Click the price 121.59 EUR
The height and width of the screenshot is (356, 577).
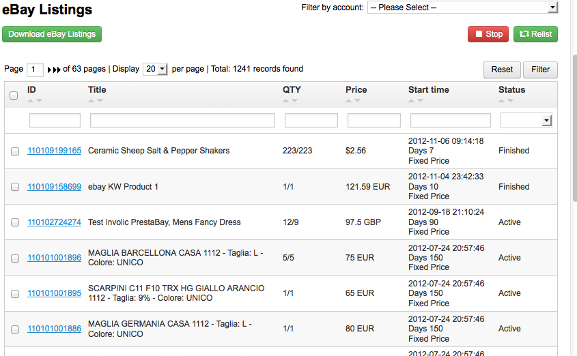[x=367, y=187]
